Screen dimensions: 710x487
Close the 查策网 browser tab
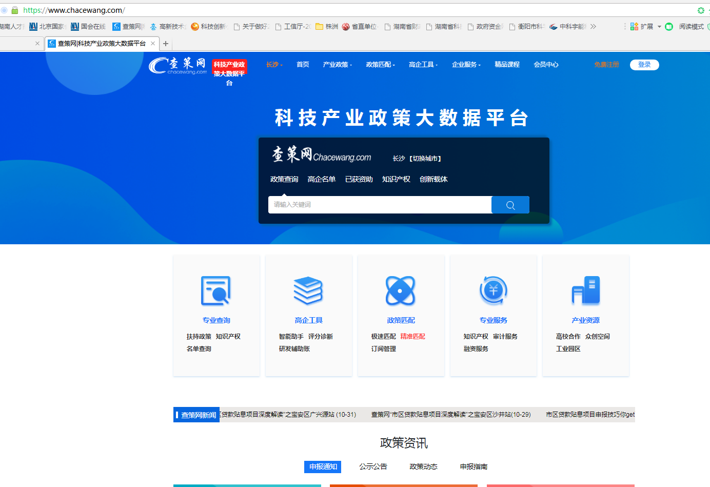pyautogui.click(x=153, y=44)
